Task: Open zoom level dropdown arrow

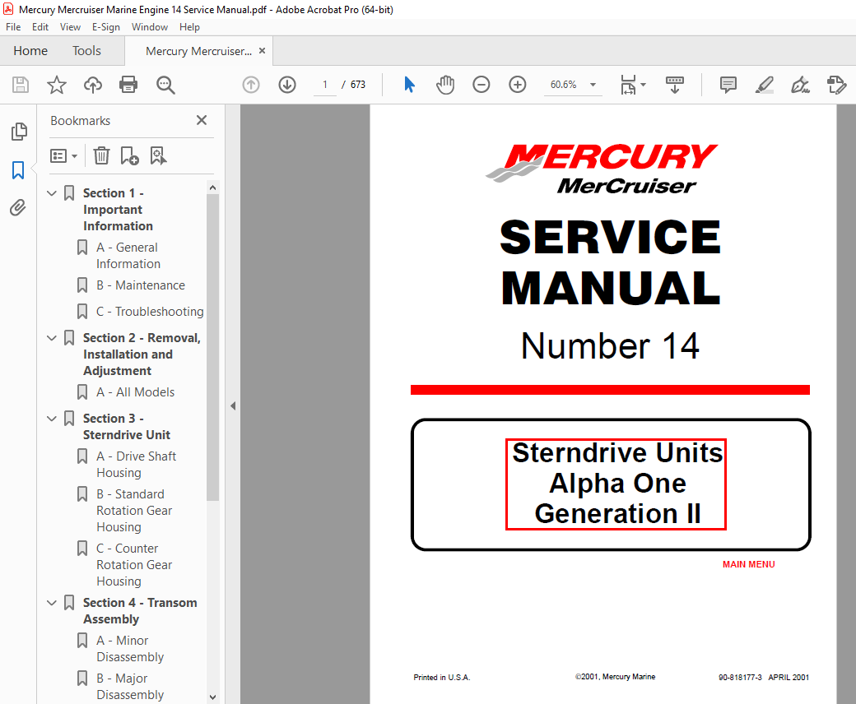Action: (x=593, y=85)
